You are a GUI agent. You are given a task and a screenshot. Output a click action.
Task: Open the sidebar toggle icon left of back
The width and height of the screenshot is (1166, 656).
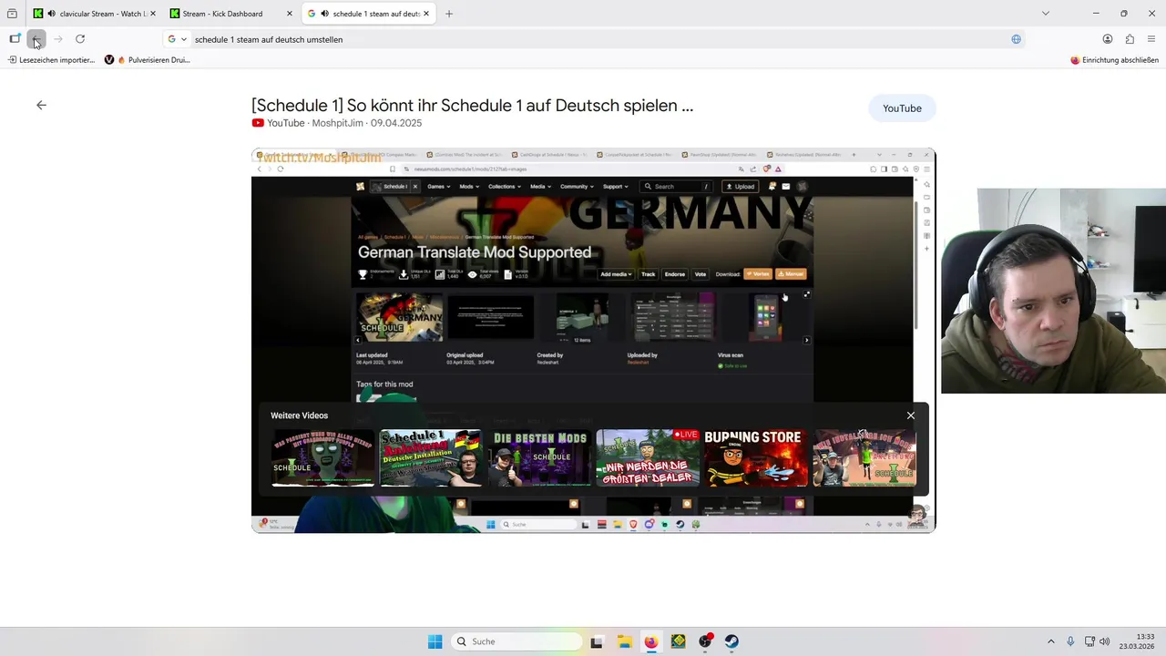(15, 39)
